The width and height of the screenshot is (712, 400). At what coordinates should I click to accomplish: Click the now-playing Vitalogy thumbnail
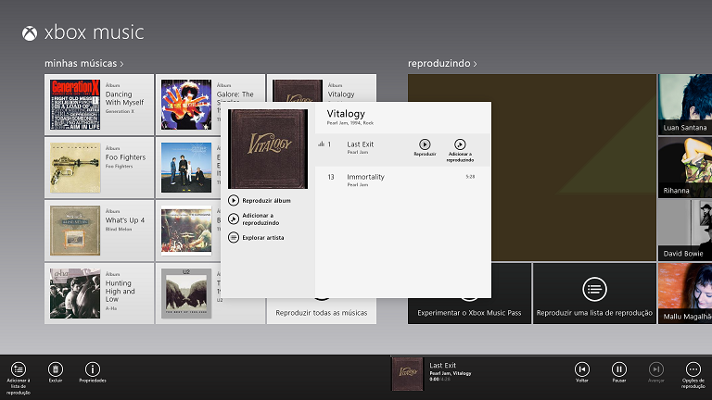tap(407, 374)
